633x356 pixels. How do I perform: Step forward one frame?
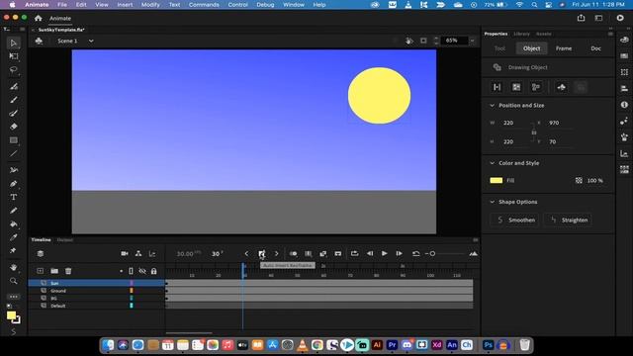pos(399,253)
